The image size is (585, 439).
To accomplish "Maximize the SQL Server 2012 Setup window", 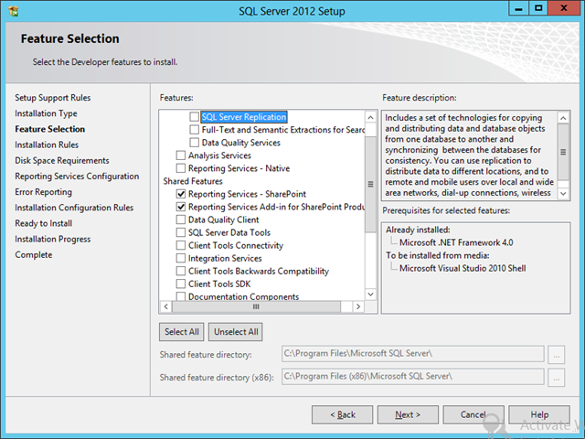I will (538, 8).
